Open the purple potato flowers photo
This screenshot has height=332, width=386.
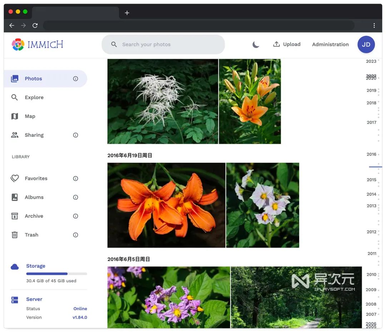pos(169,297)
